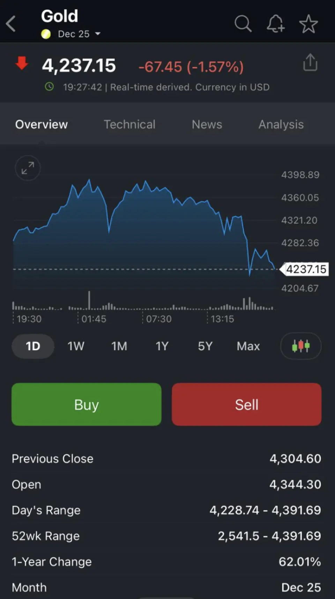The image size is (335, 599).
Task: Go to the Analysis tab
Action: point(281,125)
